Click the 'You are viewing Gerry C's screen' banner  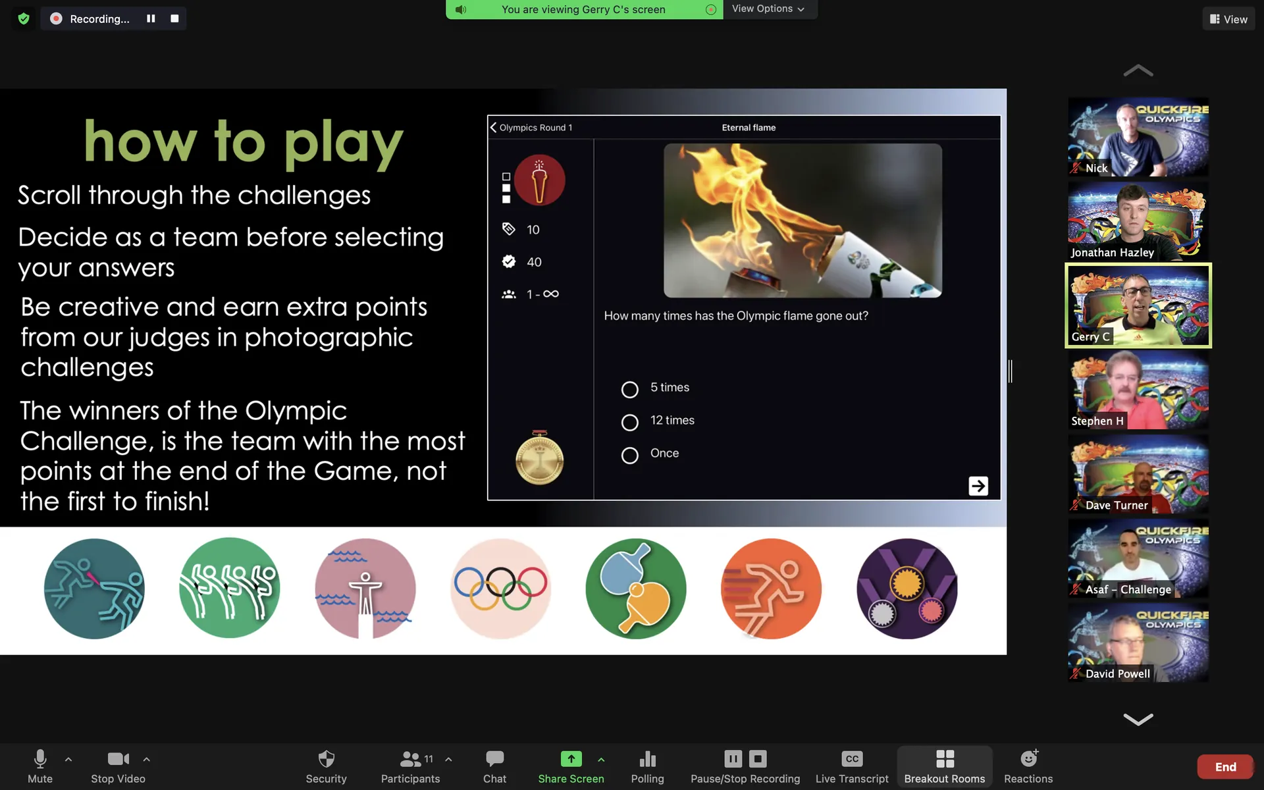coord(583,9)
